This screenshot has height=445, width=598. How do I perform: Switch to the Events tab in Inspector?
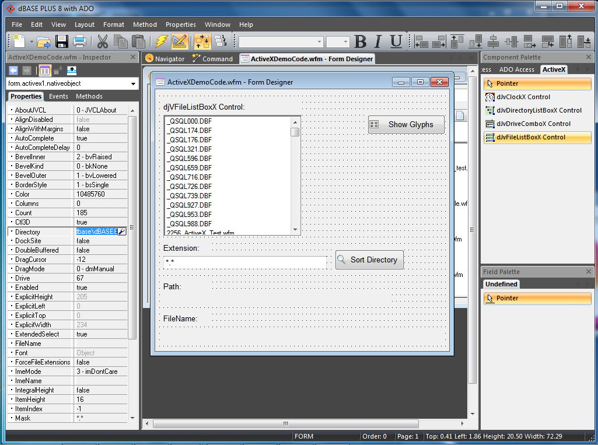(x=58, y=96)
